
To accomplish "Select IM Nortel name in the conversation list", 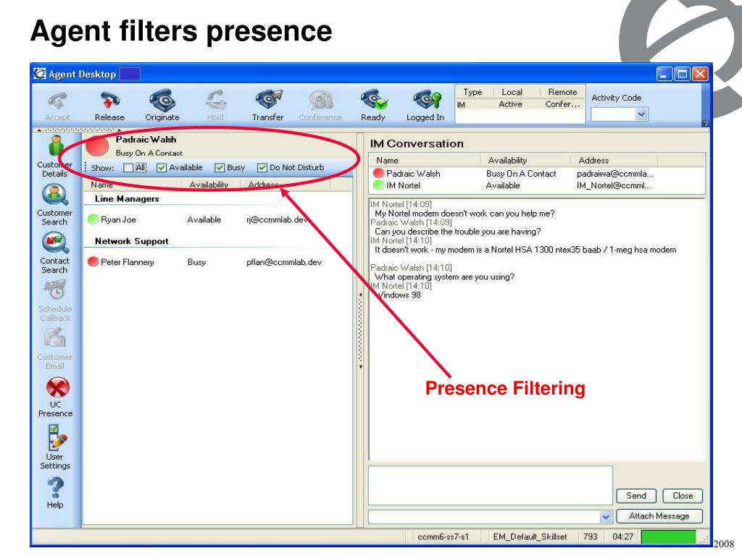I will 403,185.
